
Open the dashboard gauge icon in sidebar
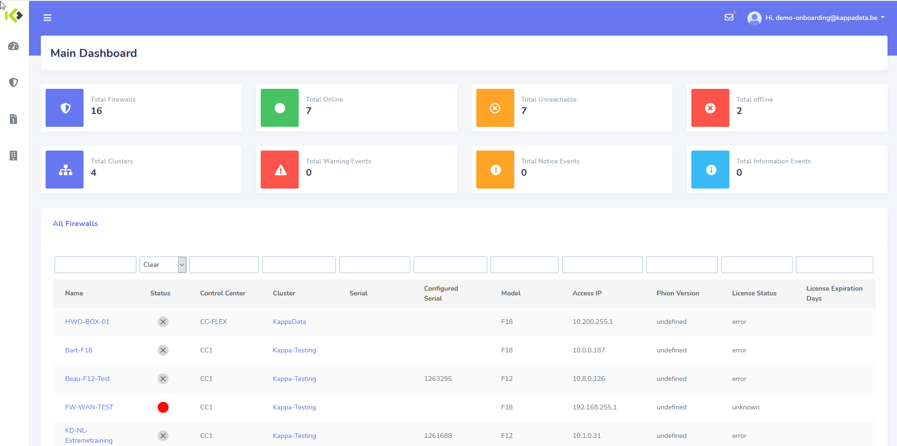[x=13, y=46]
